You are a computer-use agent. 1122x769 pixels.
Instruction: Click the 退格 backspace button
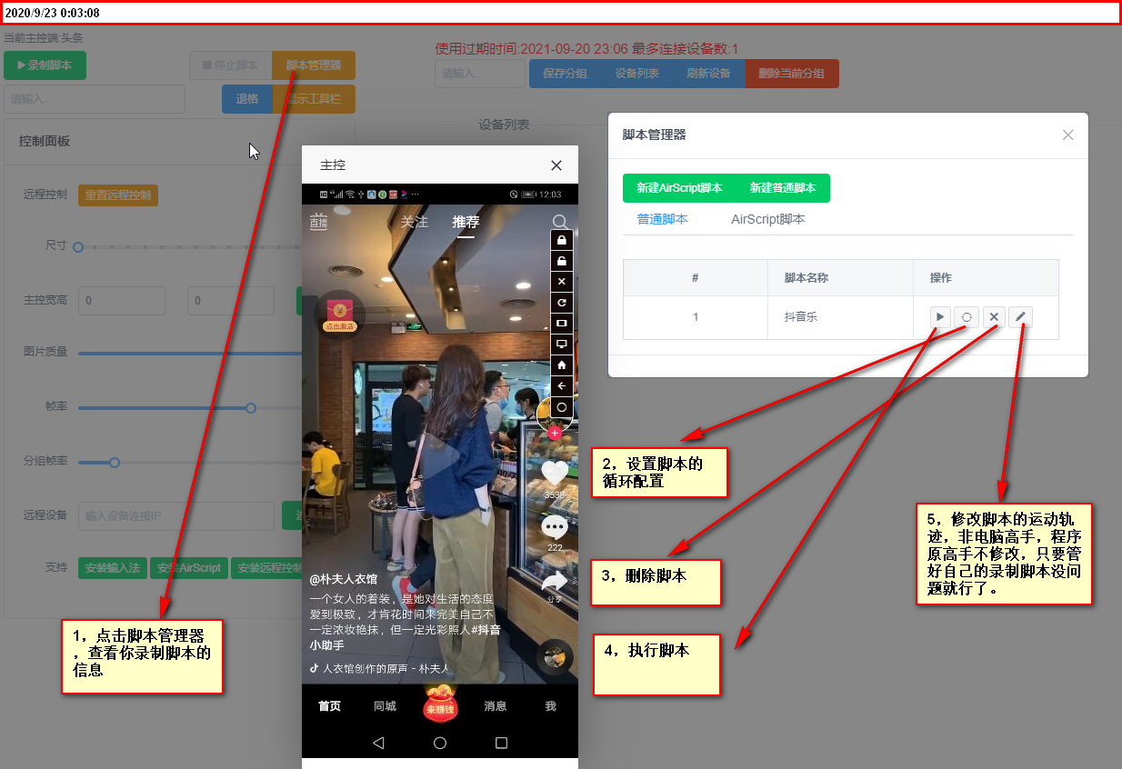point(247,99)
